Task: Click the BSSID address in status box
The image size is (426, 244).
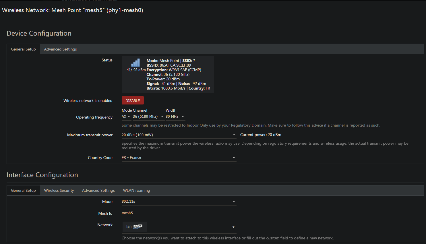Action: click(x=175, y=65)
